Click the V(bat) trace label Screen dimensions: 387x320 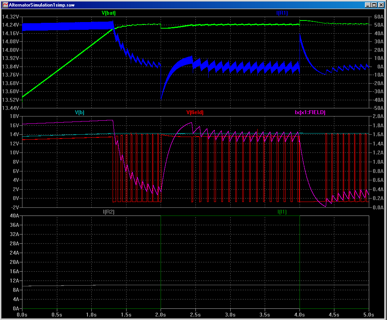point(109,13)
